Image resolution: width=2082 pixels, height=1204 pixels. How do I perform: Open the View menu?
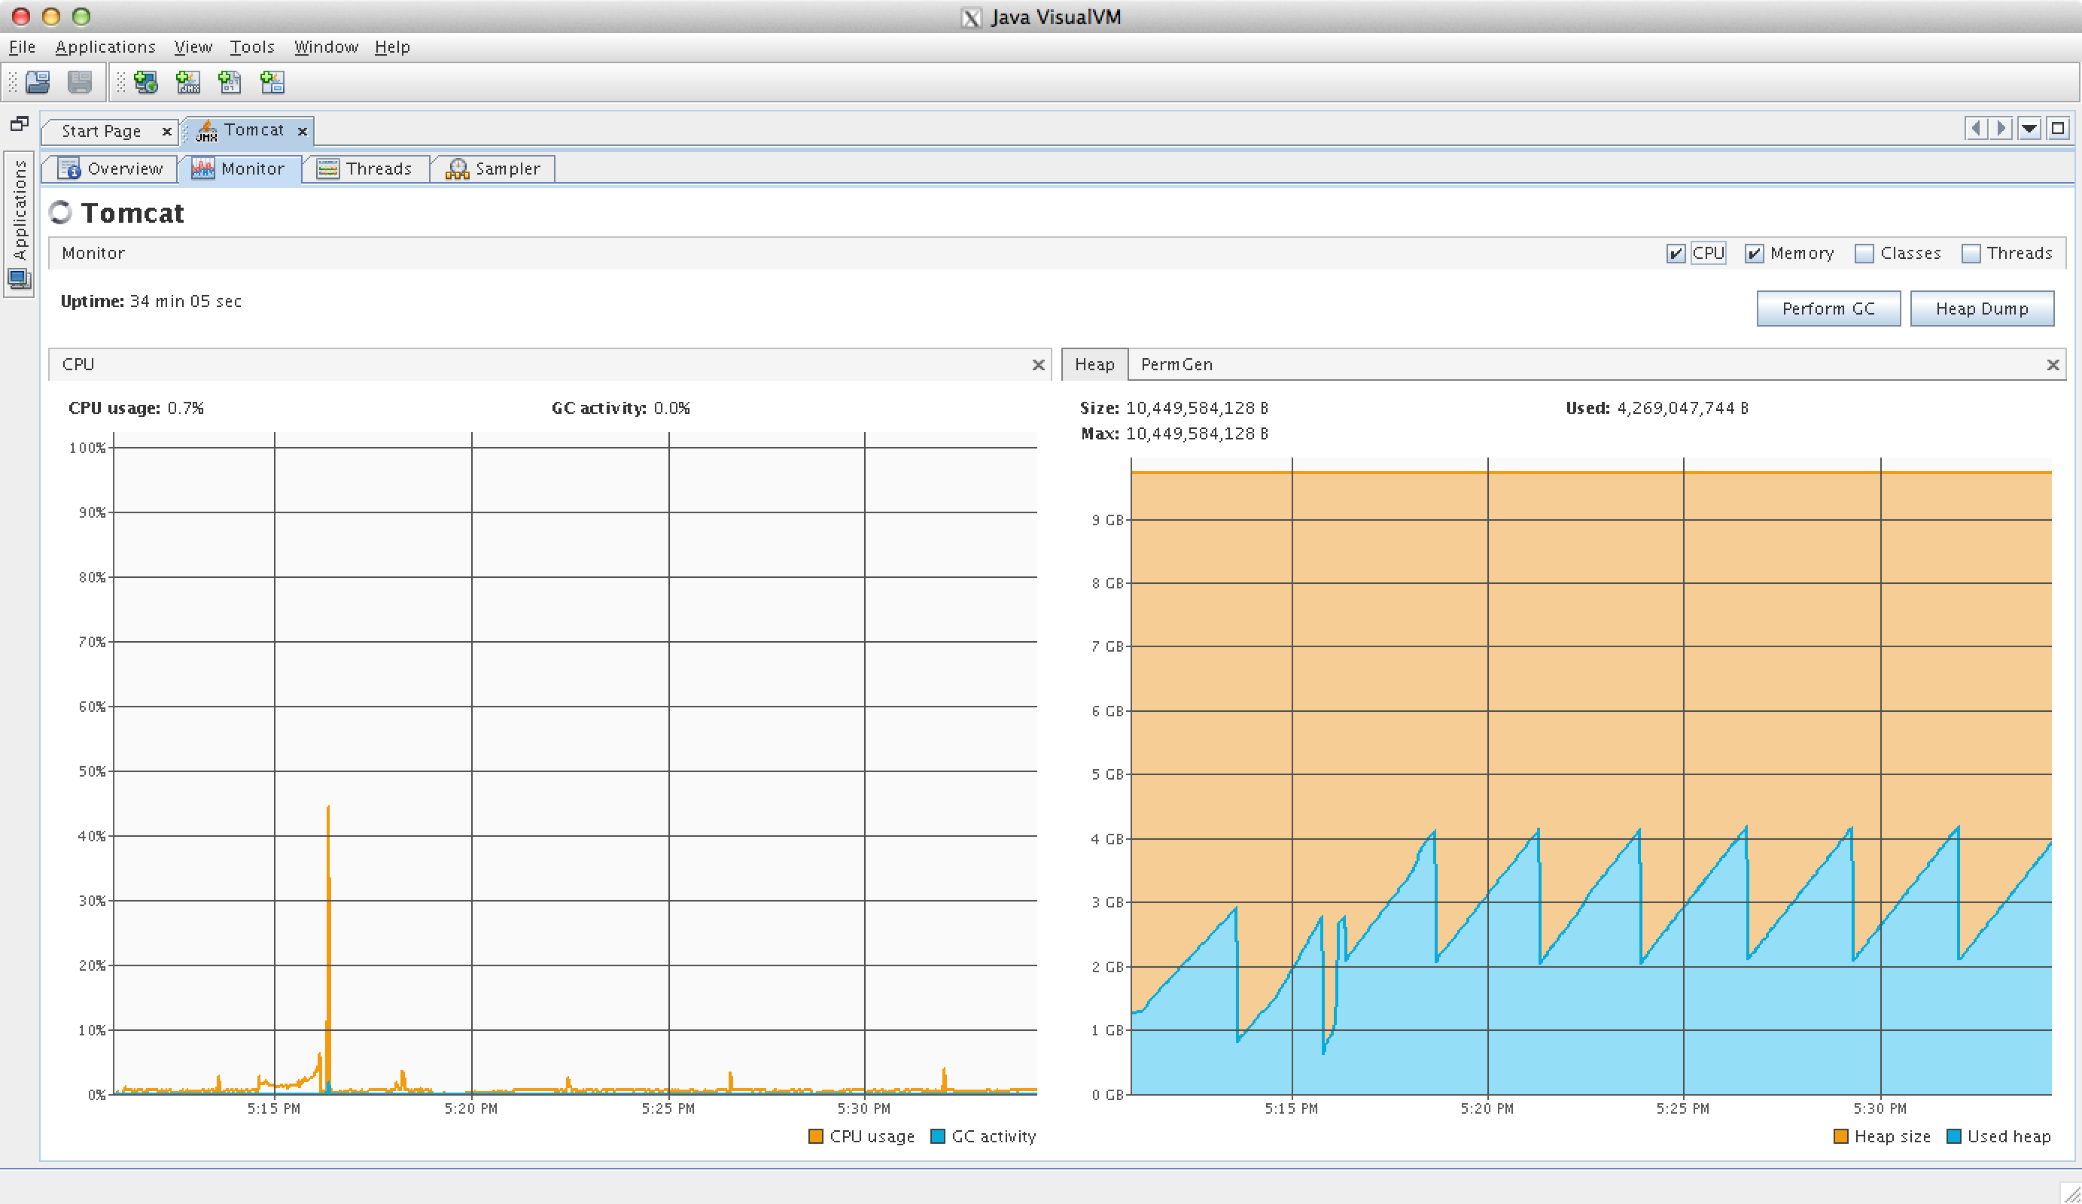(x=193, y=47)
